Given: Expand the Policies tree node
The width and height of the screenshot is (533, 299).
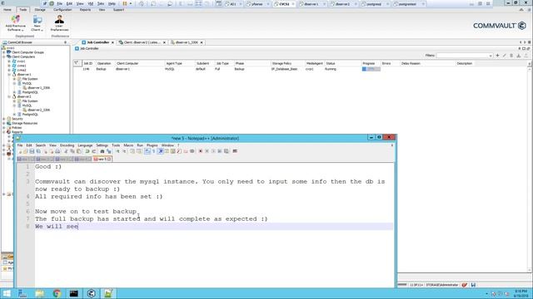Looking at the screenshot, I should pyautogui.click(x=4, y=128).
